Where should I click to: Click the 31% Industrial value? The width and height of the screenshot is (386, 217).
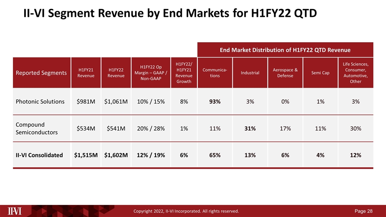pos(250,128)
